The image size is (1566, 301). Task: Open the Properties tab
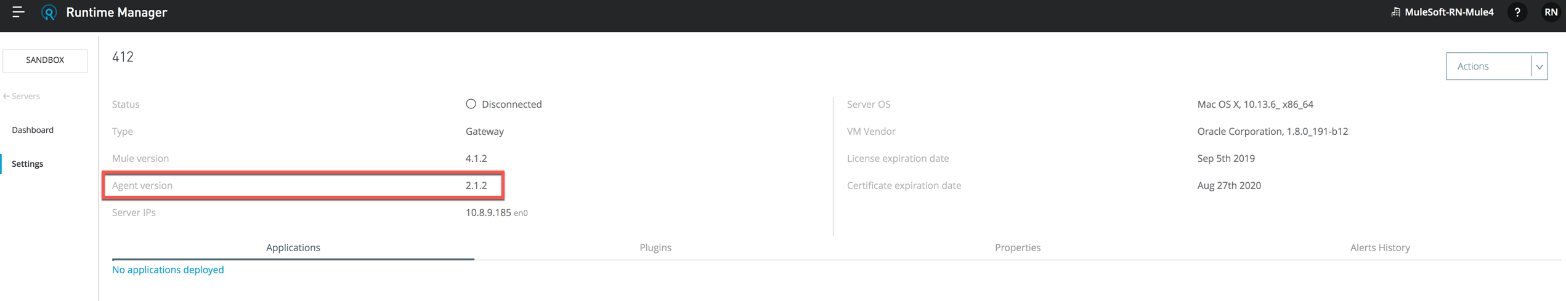[x=1017, y=247]
